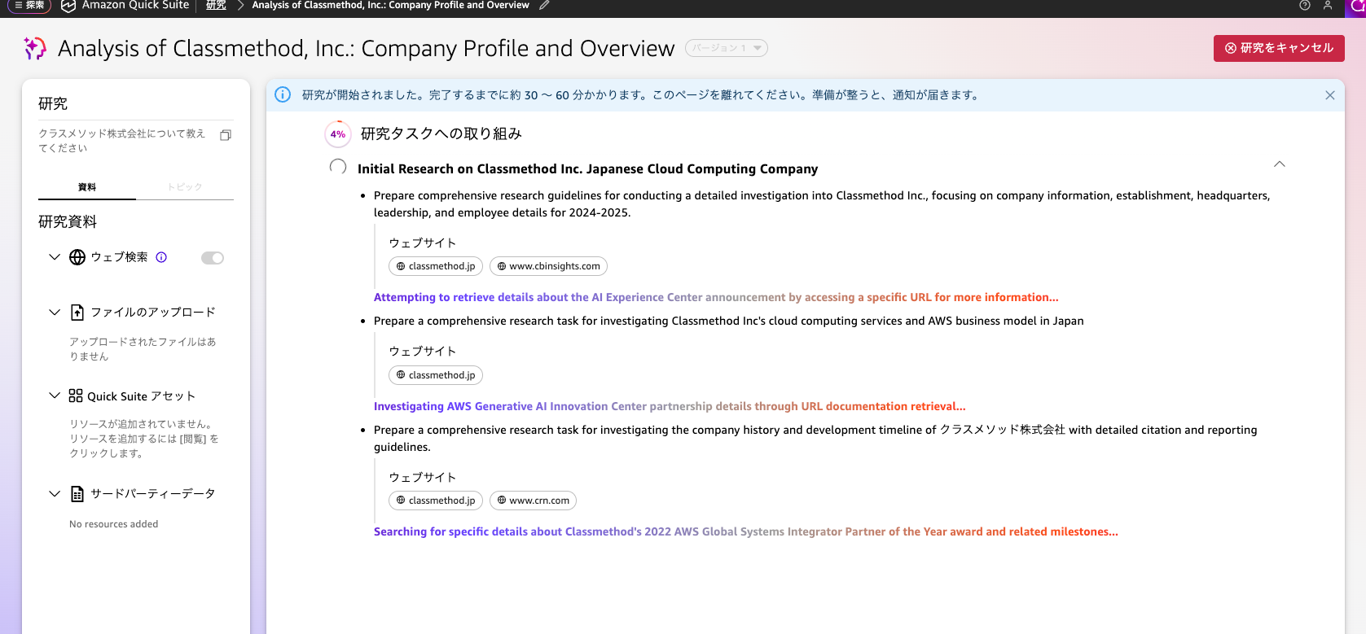Click 'Searching for specific details' status text
Viewport: 1366px width, 634px height.
[746, 532]
